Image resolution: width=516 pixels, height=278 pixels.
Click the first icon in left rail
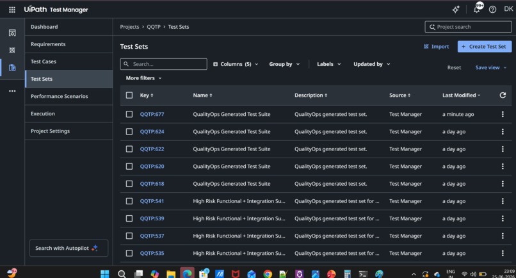[12, 33]
